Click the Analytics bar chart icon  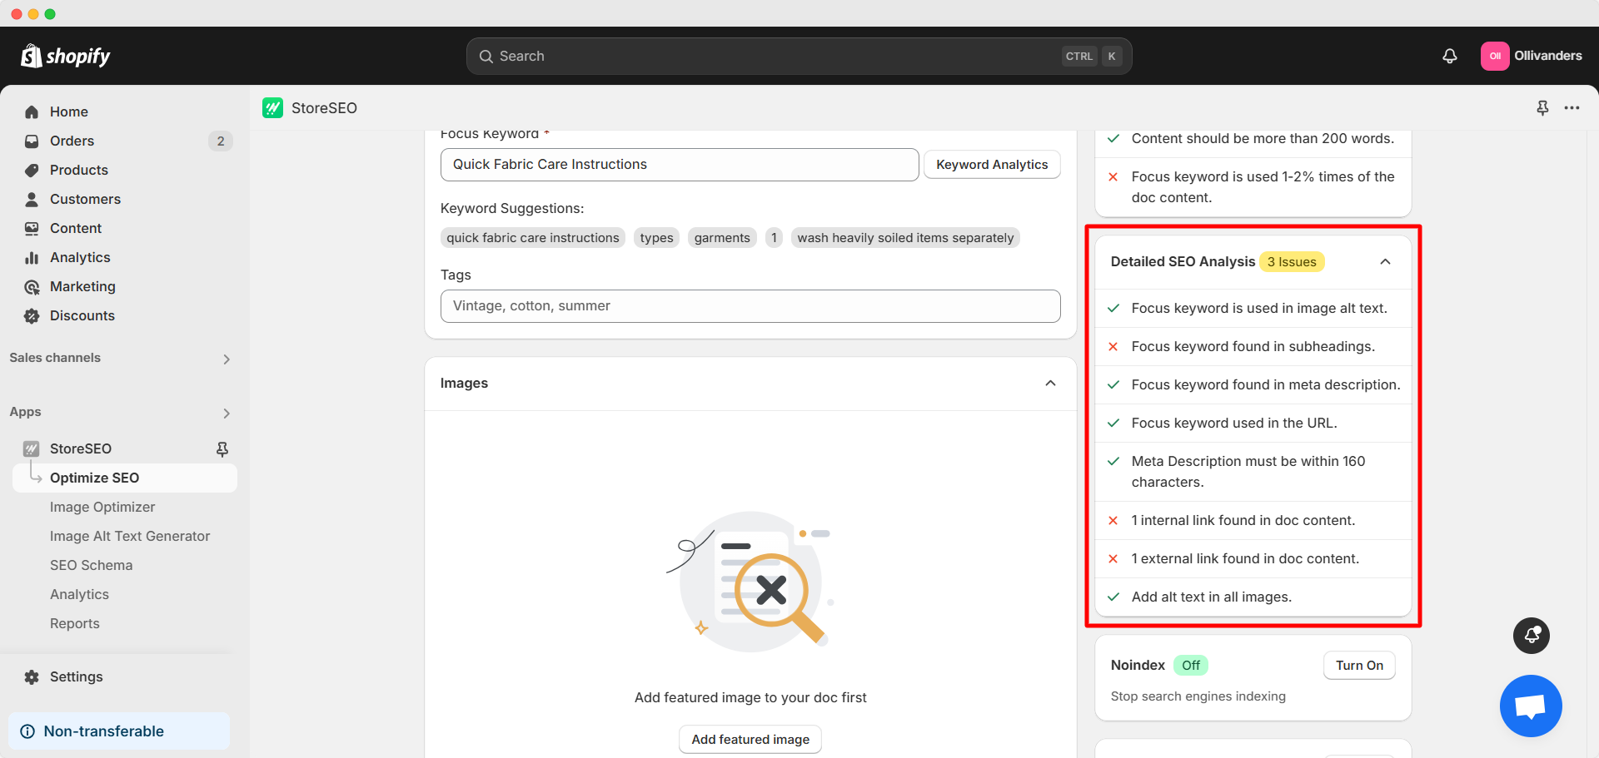point(32,257)
